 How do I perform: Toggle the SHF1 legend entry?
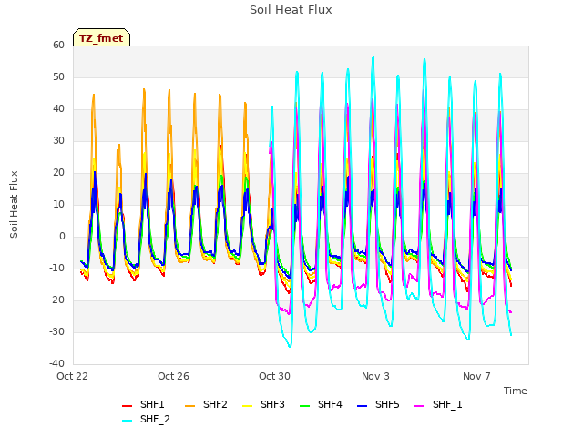pyautogui.click(x=143, y=404)
